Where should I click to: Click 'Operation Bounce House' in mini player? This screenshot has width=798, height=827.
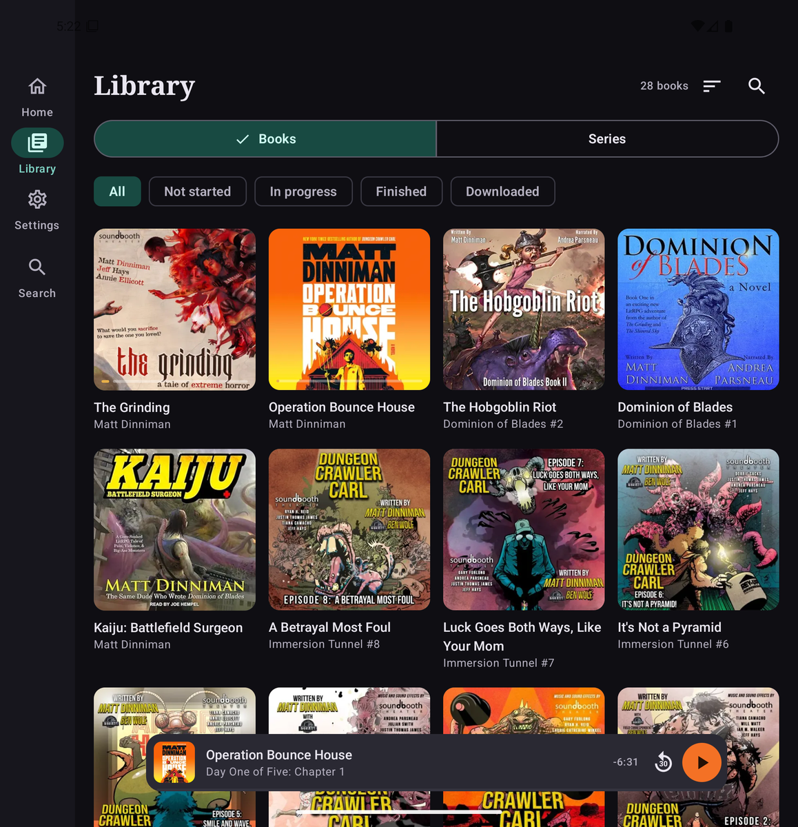click(279, 755)
